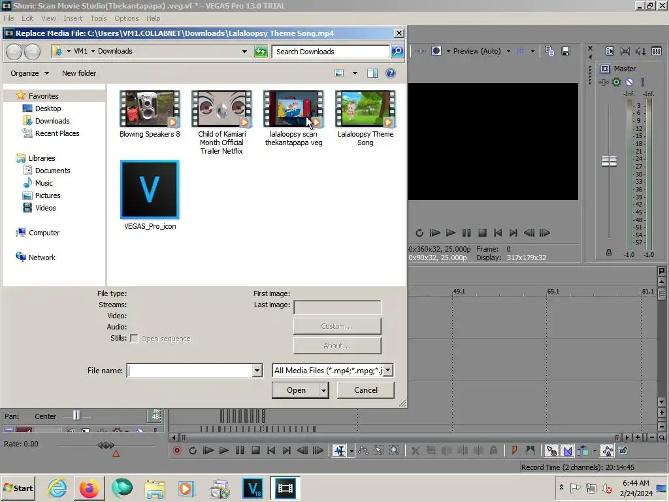Click the File name input field

coord(190,371)
